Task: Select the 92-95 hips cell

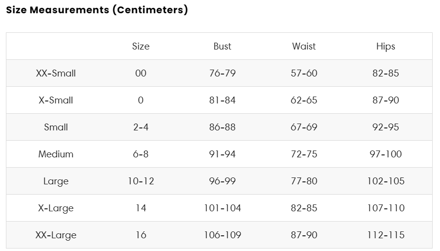Action: click(385, 127)
